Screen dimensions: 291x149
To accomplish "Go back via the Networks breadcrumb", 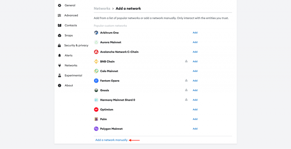I will pyautogui.click(x=102, y=9).
